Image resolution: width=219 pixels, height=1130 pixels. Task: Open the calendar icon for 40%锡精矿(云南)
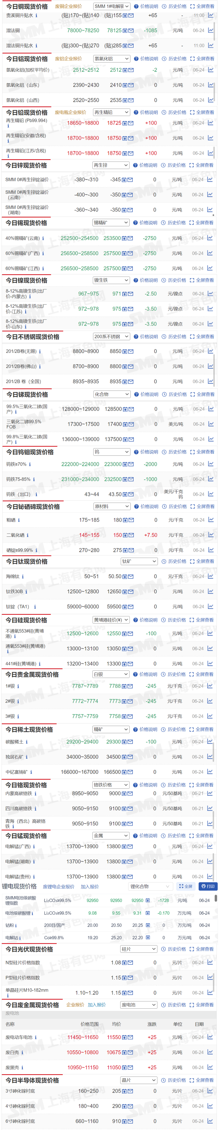point(125,238)
